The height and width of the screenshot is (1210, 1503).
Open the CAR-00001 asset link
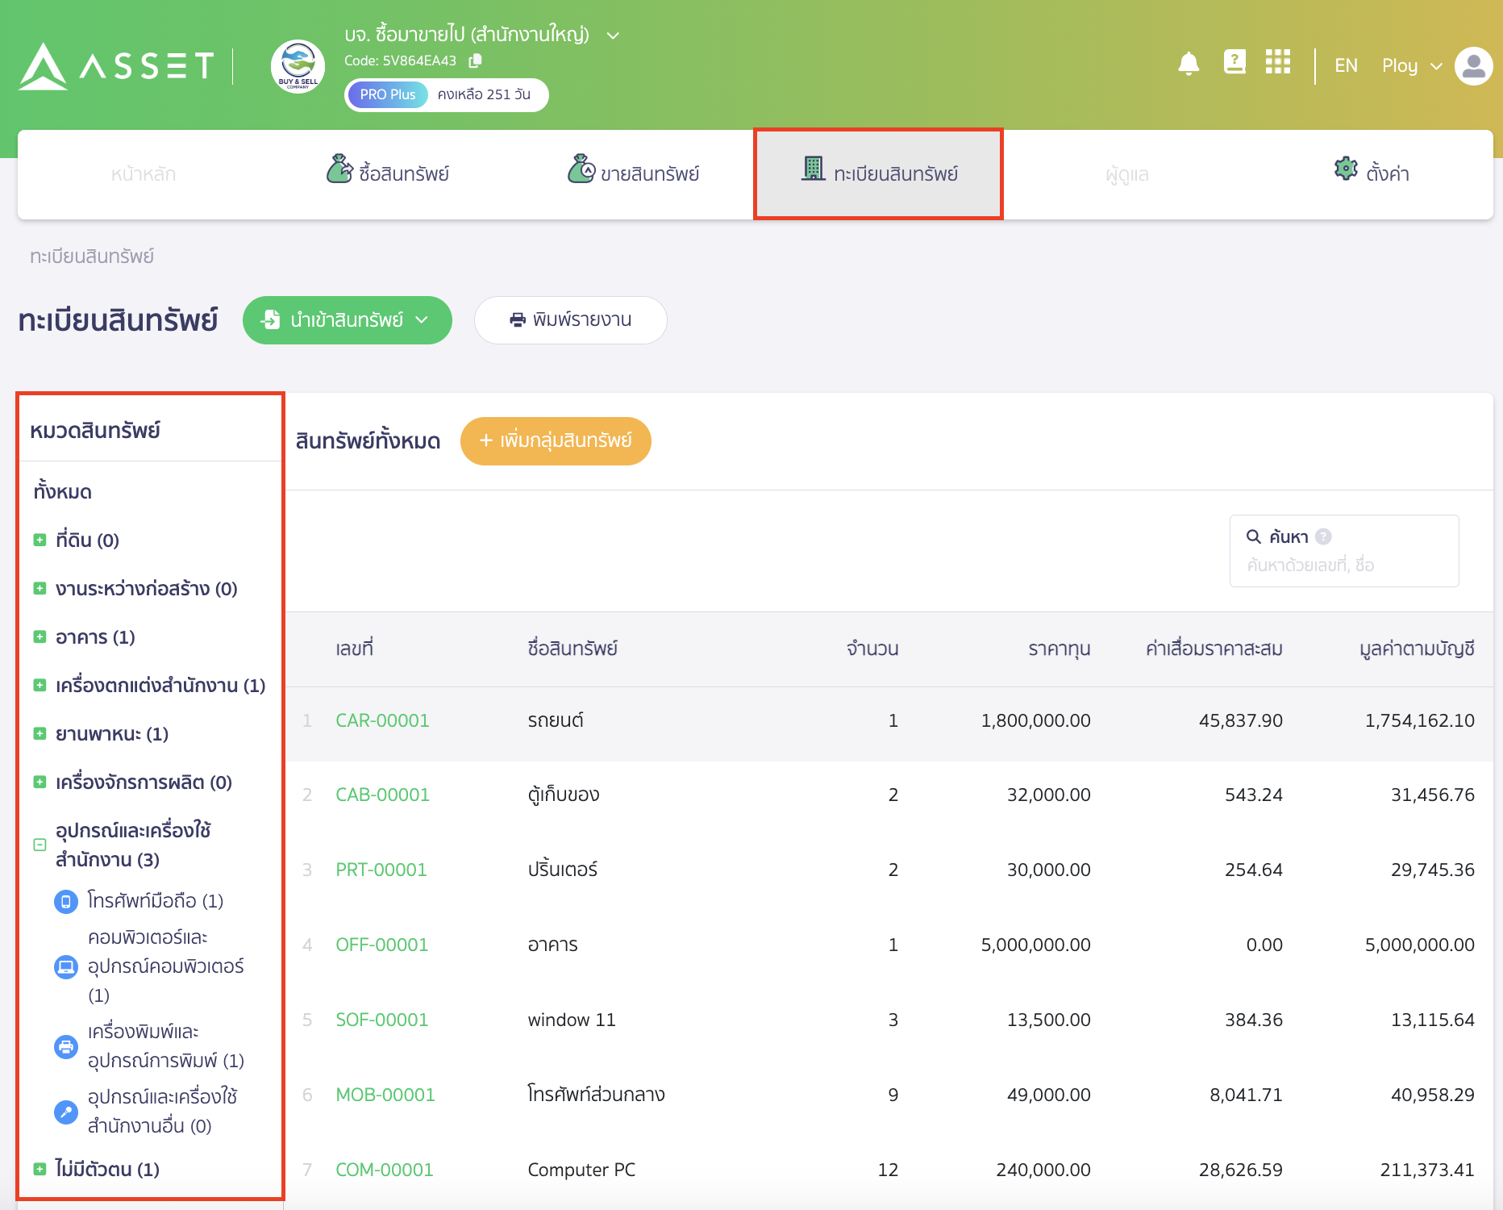[382, 720]
